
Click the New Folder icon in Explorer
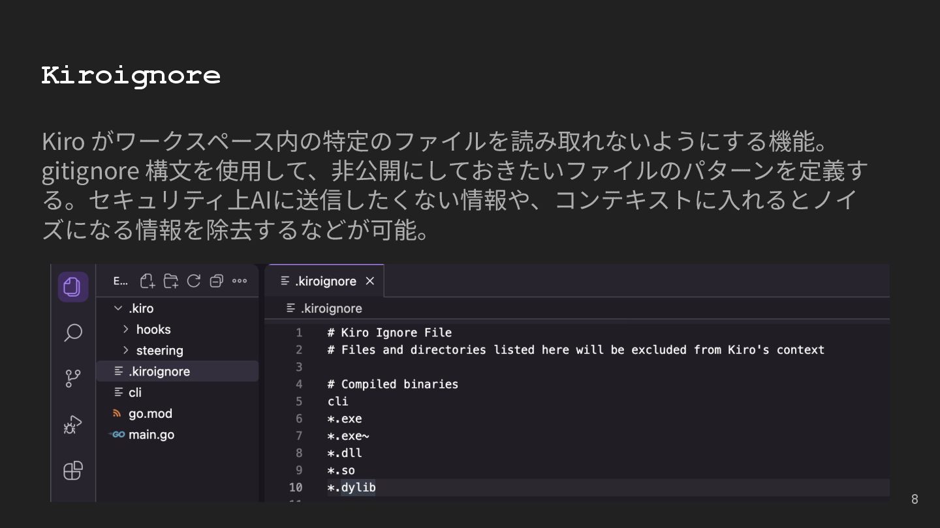click(170, 281)
